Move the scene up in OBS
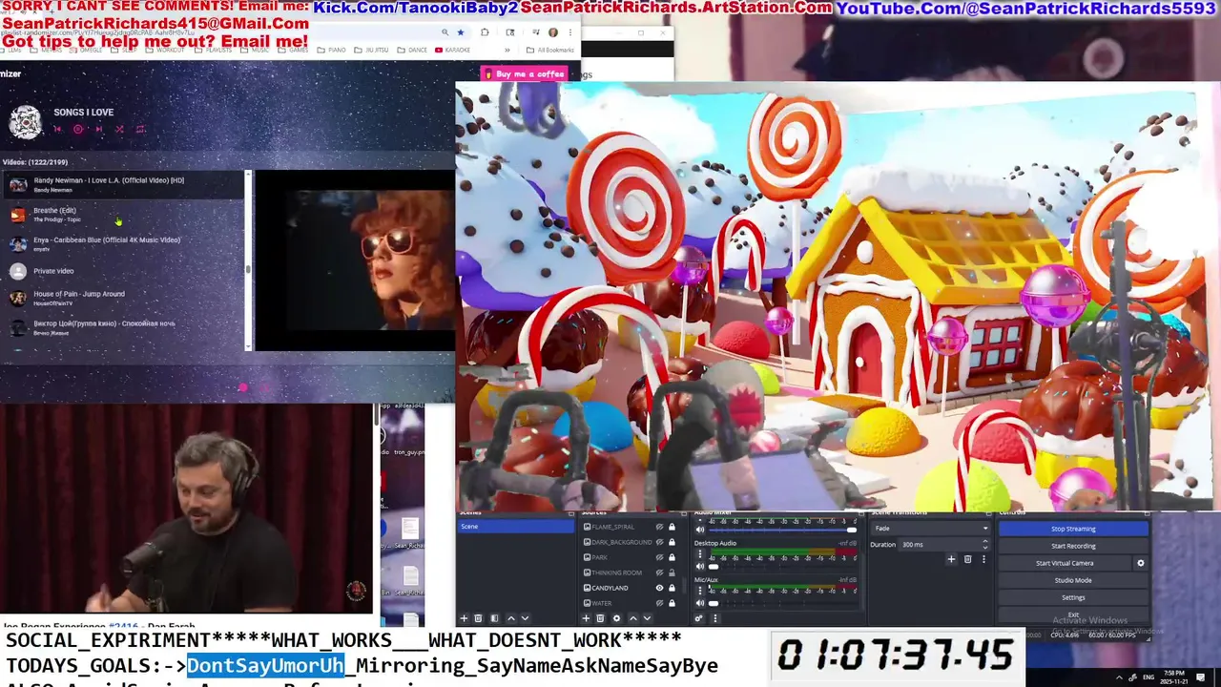The width and height of the screenshot is (1221, 687). coord(511,618)
